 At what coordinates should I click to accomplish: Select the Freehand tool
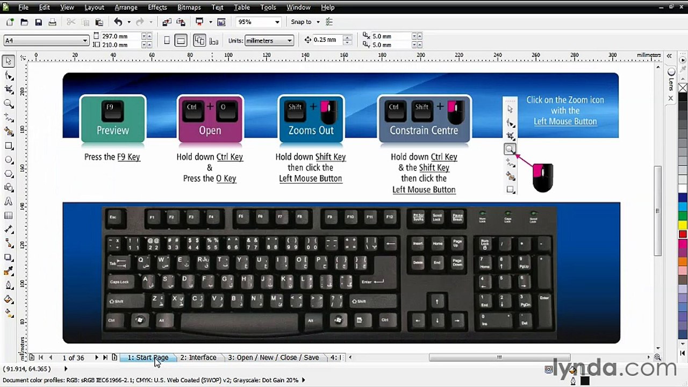pos(8,117)
